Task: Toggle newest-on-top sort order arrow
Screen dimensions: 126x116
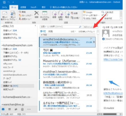Action: (94, 31)
